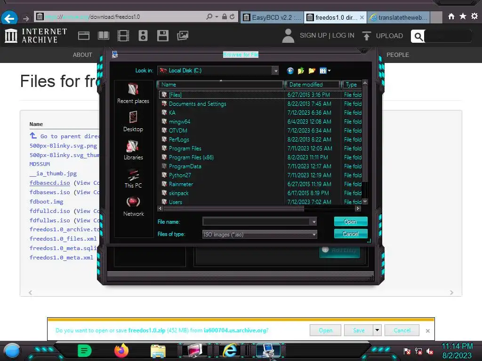Select the Program Files (x86) folder

pos(191,157)
